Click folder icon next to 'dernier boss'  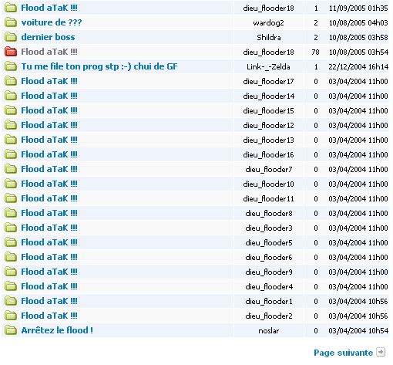pos(11,37)
